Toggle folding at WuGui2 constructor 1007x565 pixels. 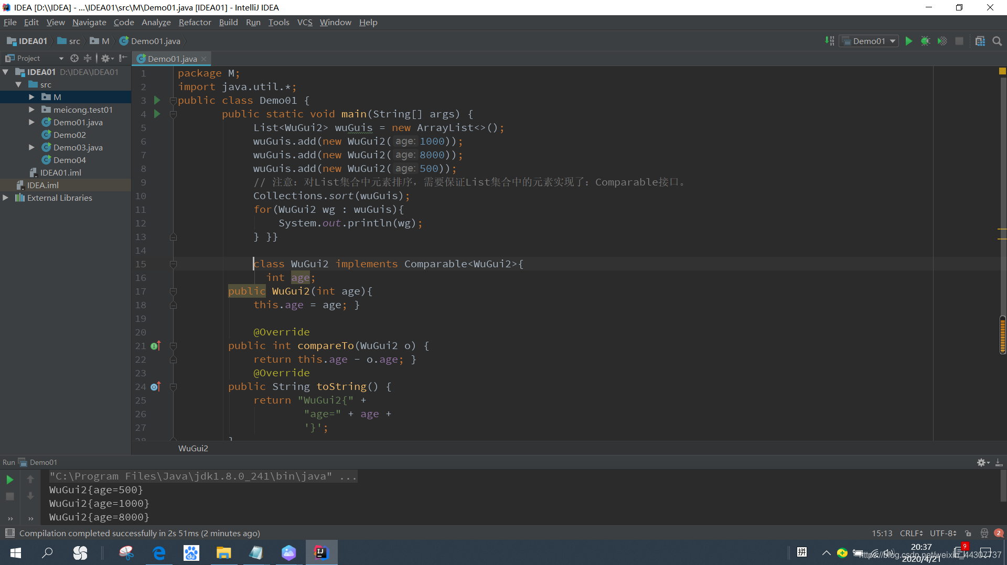173,291
